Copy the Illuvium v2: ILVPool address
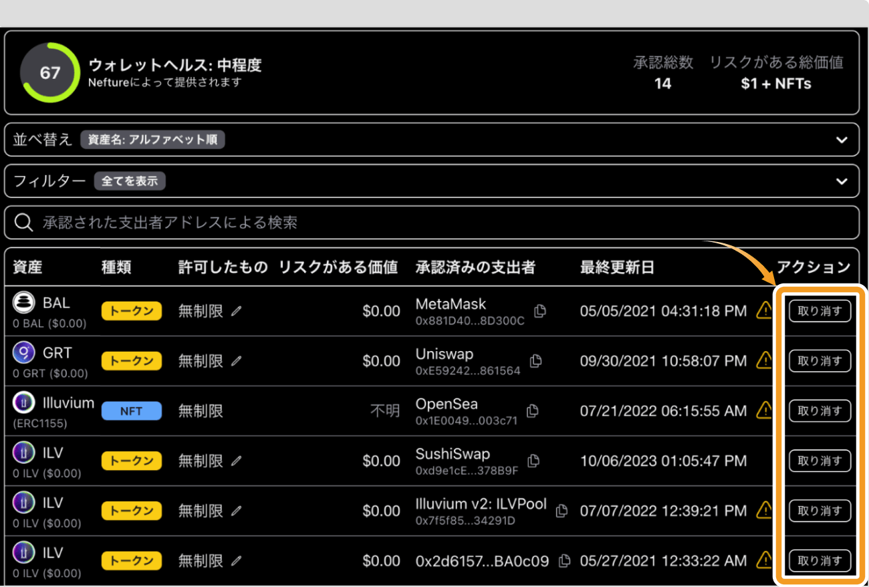The image size is (869, 587). 562,511
